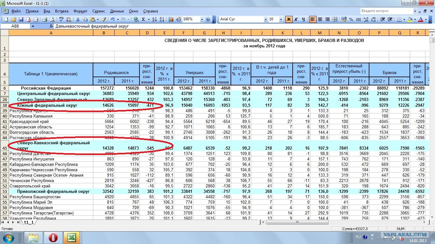
Task: Click the Save (floppy disk) icon
Action: pos(21,19)
